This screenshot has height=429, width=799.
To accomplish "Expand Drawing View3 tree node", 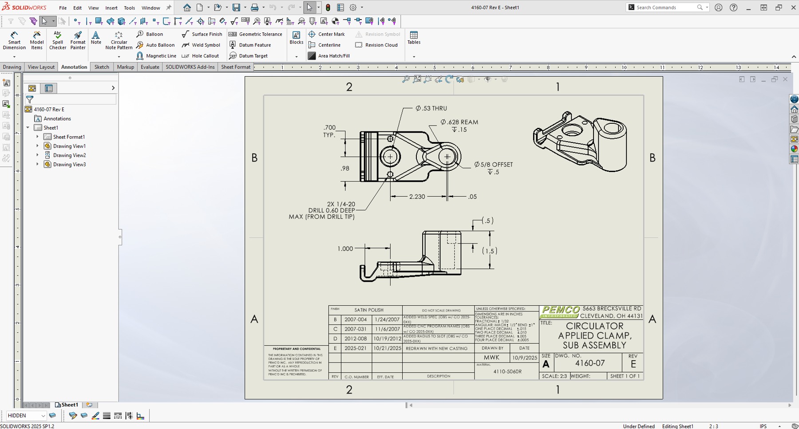I will point(37,164).
